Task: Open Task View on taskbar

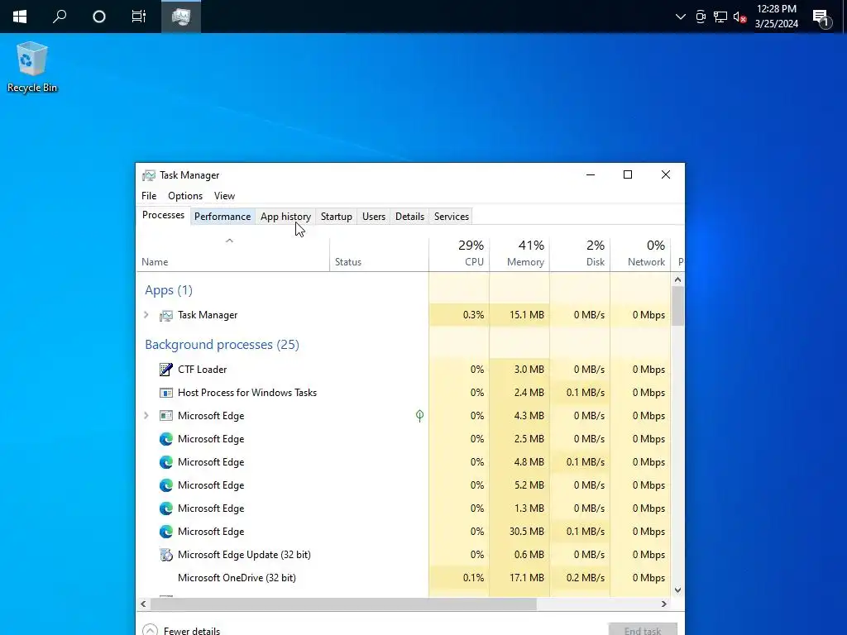Action: coord(139,17)
